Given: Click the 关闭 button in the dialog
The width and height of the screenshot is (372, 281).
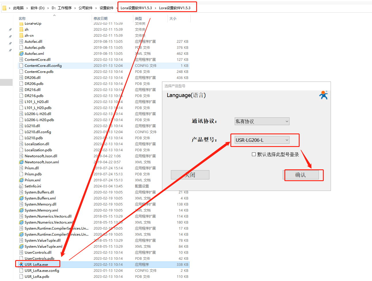Looking at the screenshot, I should pyautogui.click(x=190, y=175).
